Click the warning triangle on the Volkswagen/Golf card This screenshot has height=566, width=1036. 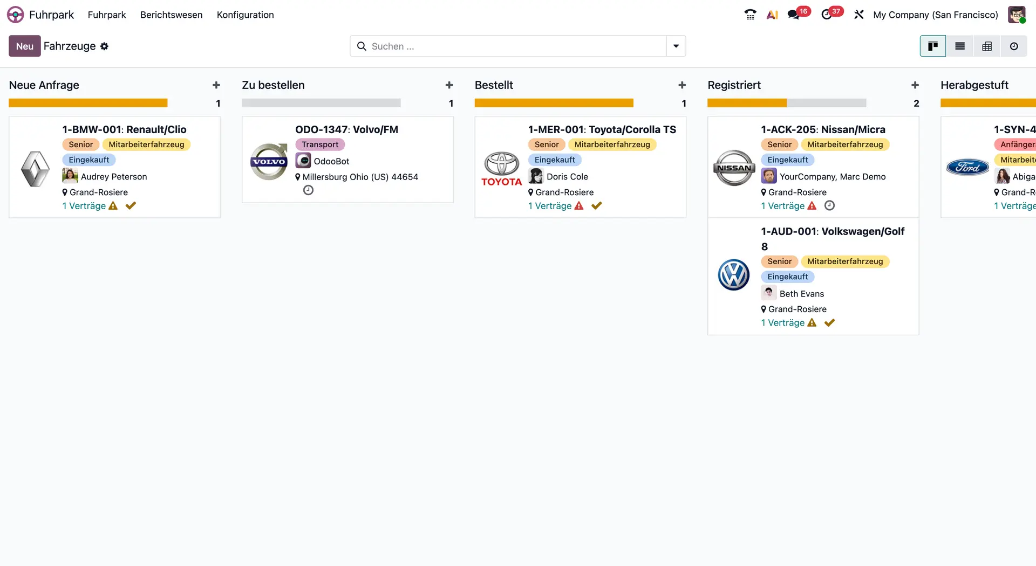[x=812, y=322]
